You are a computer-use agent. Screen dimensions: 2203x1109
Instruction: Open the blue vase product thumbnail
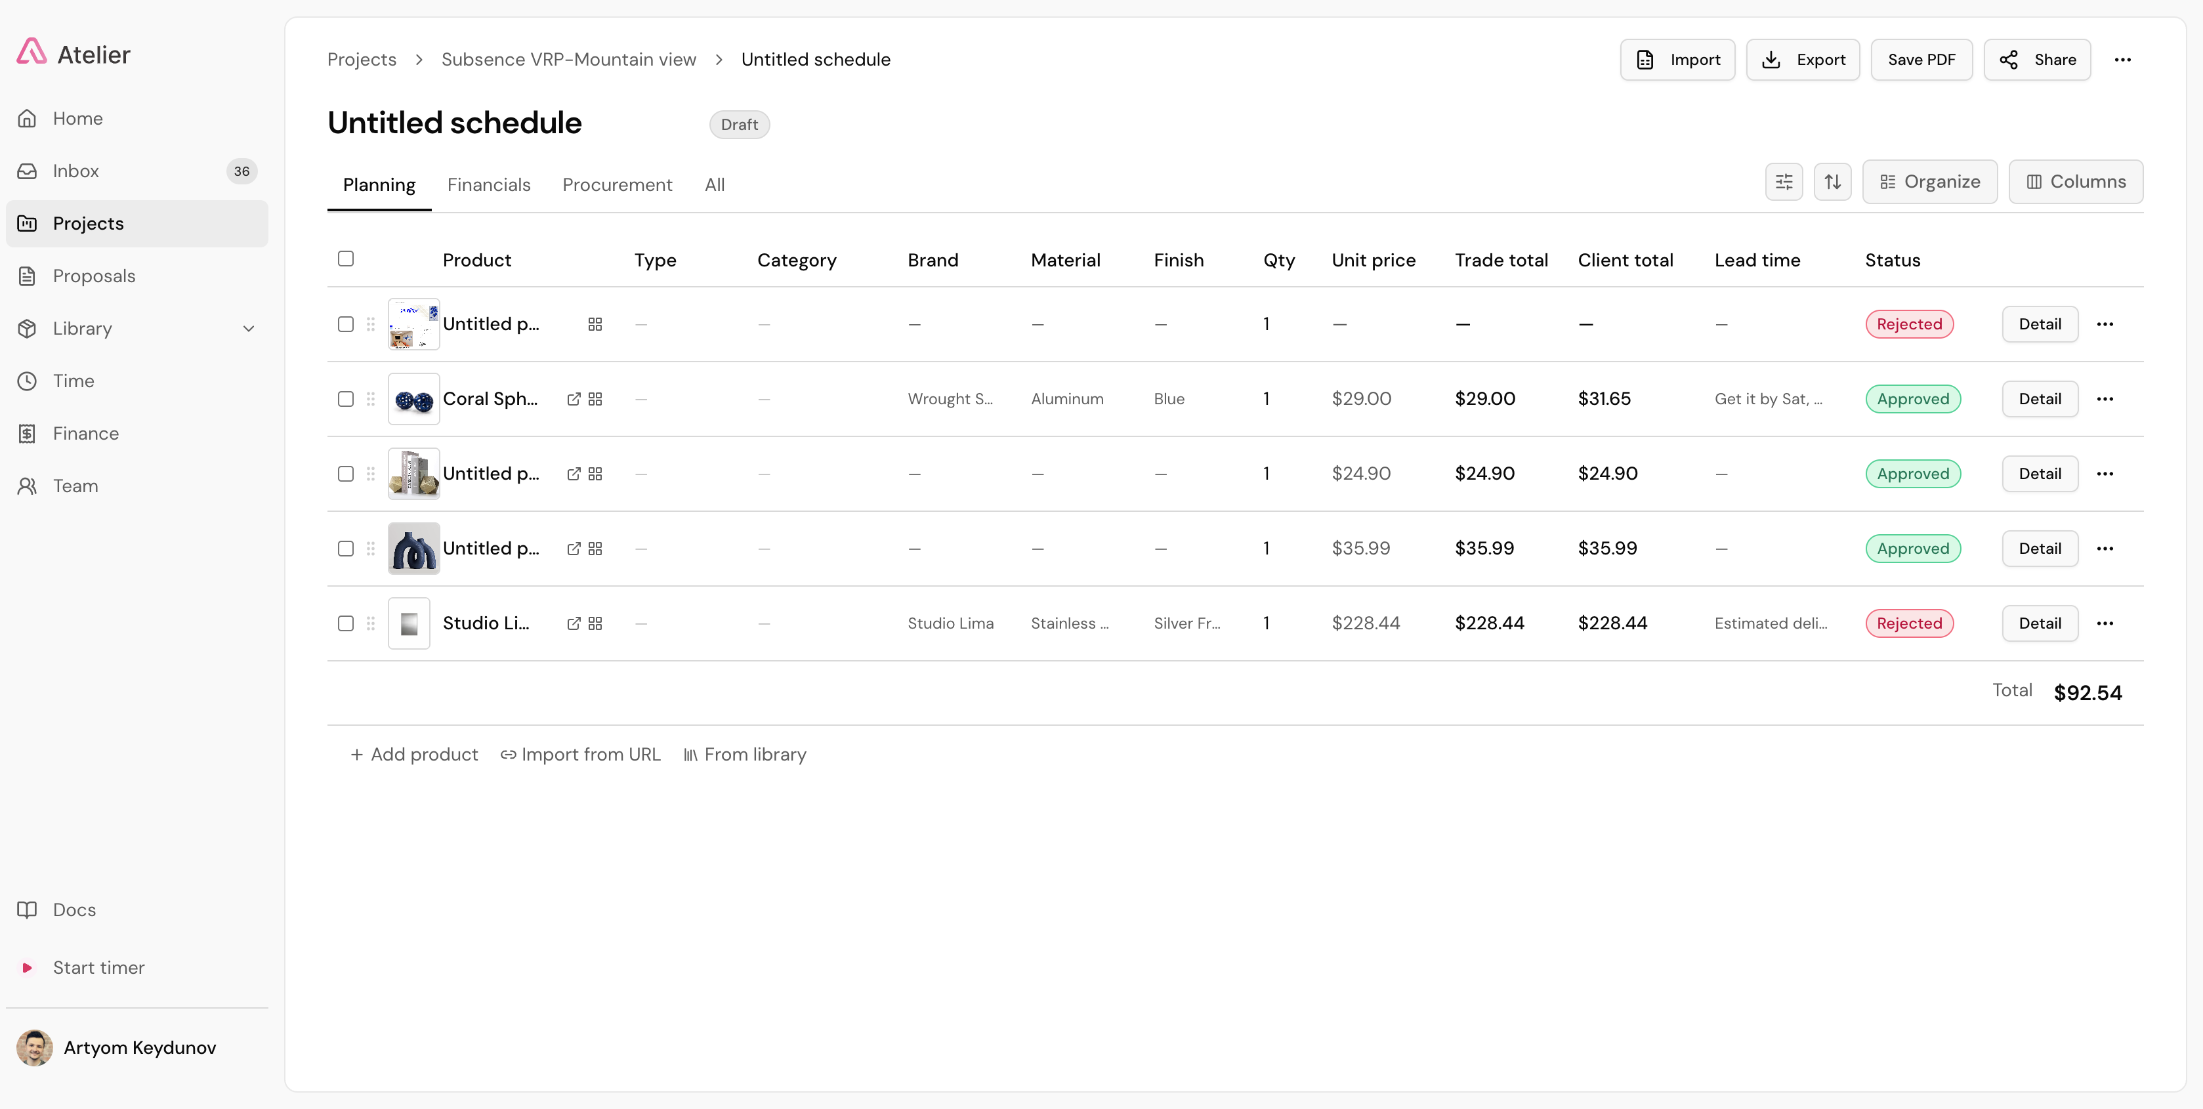point(414,548)
